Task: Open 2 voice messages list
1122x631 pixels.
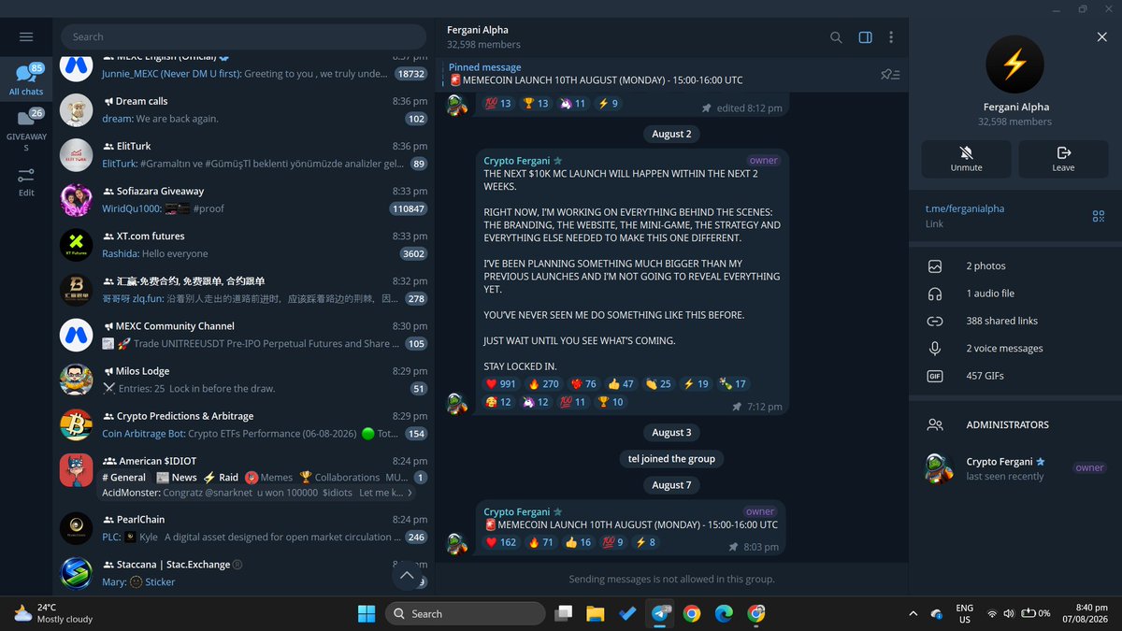Action: 1015,348
